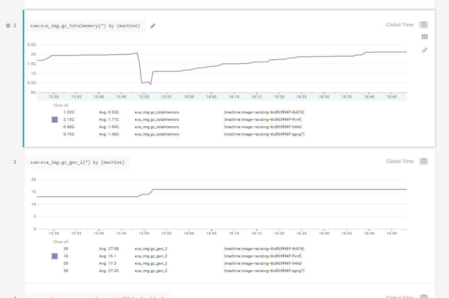Click the gc_gen_2 query field
The height and width of the screenshot is (298, 449).
point(77,162)
